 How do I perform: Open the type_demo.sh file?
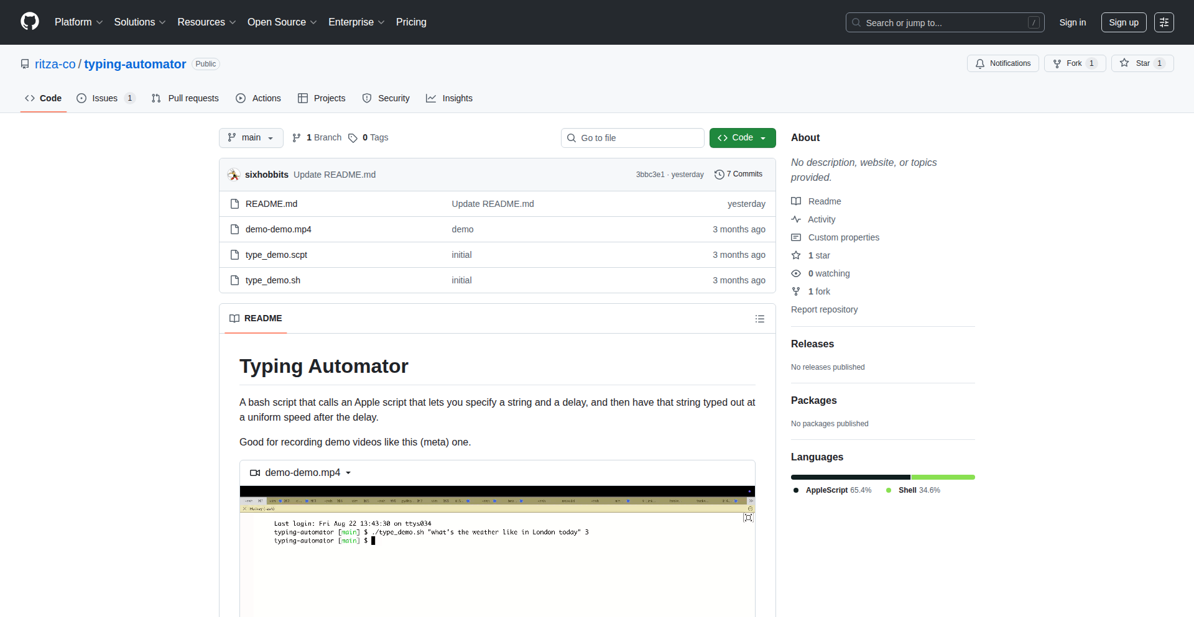[272, 280]
